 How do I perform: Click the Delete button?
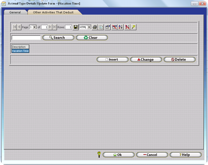(x=180, y=60)
